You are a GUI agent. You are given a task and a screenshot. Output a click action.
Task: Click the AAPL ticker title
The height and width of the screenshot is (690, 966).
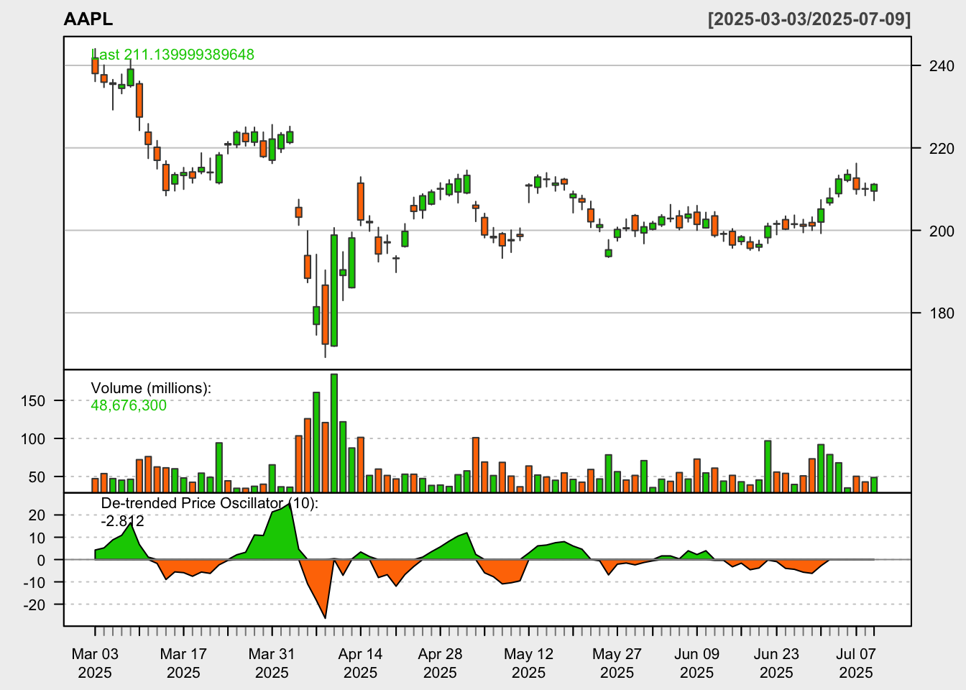(x=88, y=19)
